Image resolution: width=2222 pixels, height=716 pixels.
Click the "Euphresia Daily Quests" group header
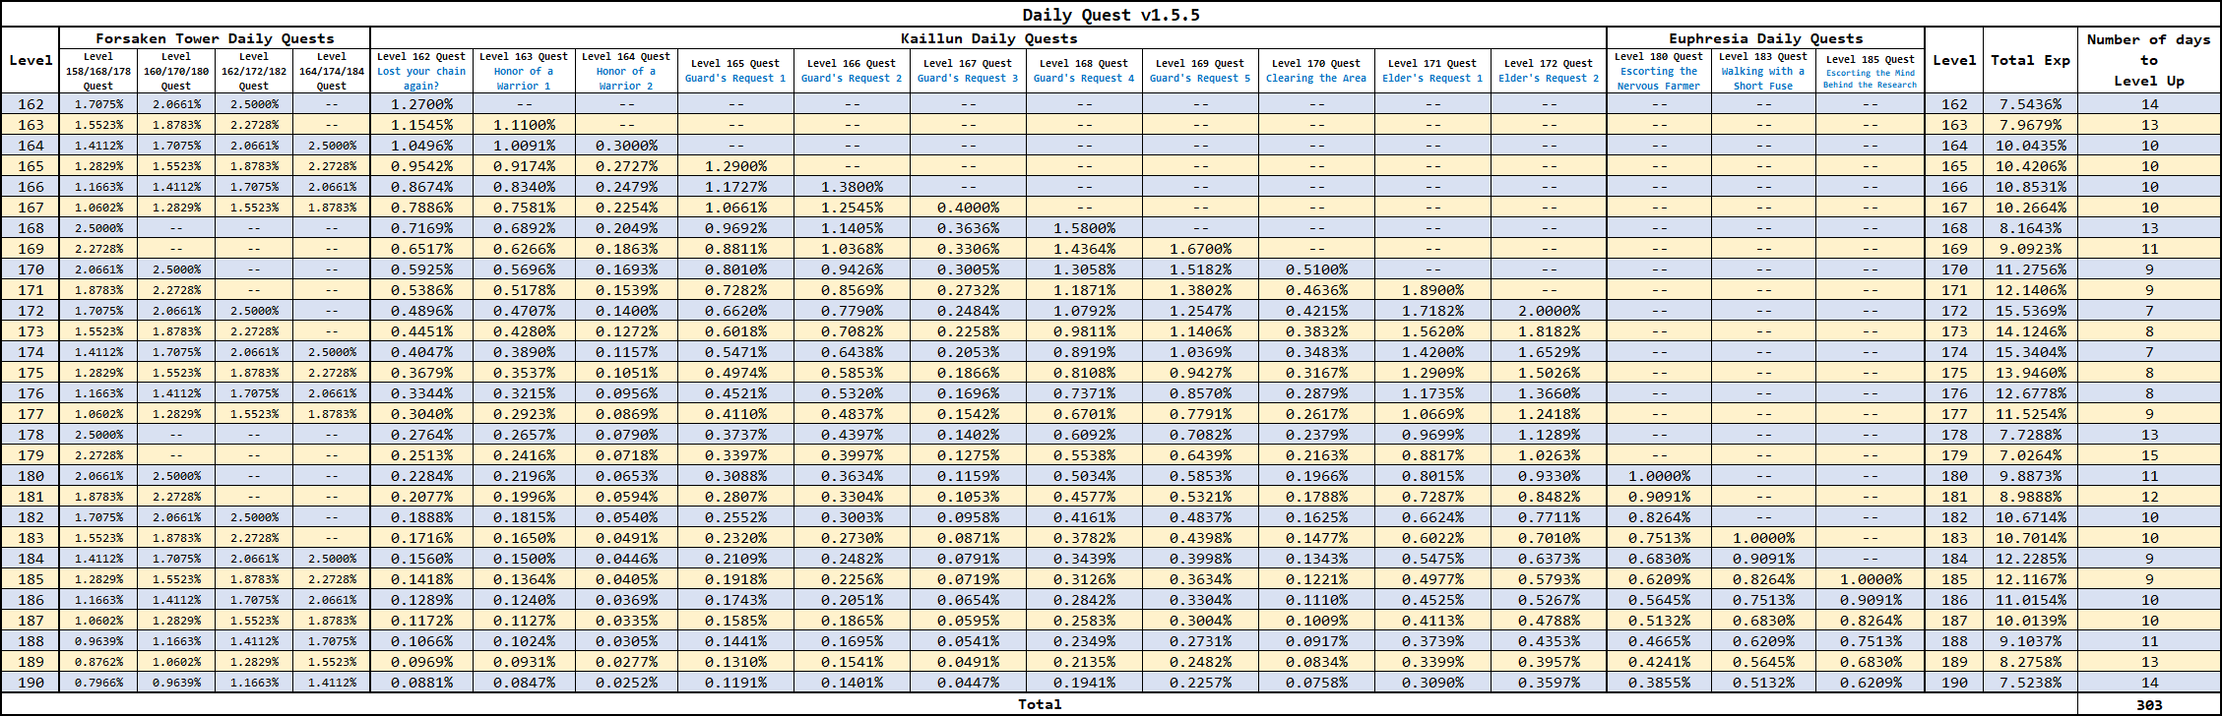1765,38
